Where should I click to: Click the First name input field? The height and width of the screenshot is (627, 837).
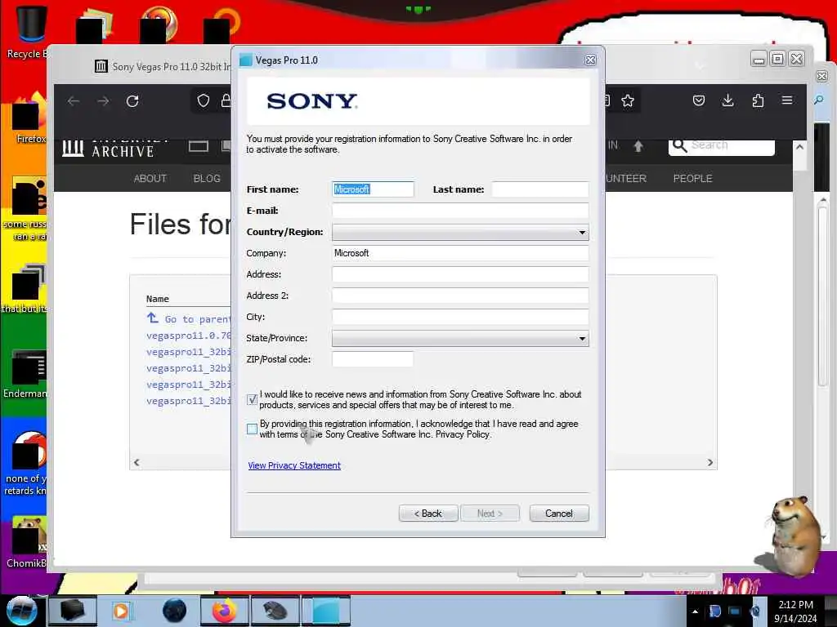click(x=373, y=189)
